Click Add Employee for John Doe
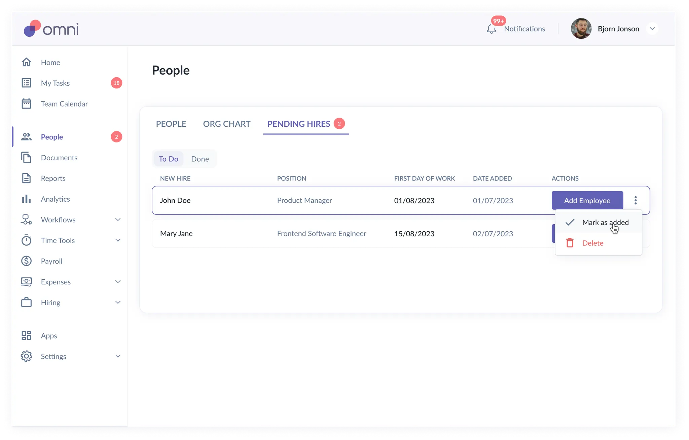Viewport: 689px width, 440px height. [x=587, y=200]
